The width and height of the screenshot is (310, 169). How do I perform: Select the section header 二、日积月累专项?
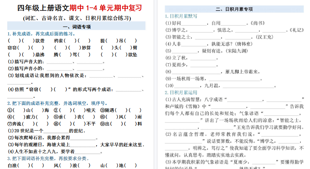[234, 9]
